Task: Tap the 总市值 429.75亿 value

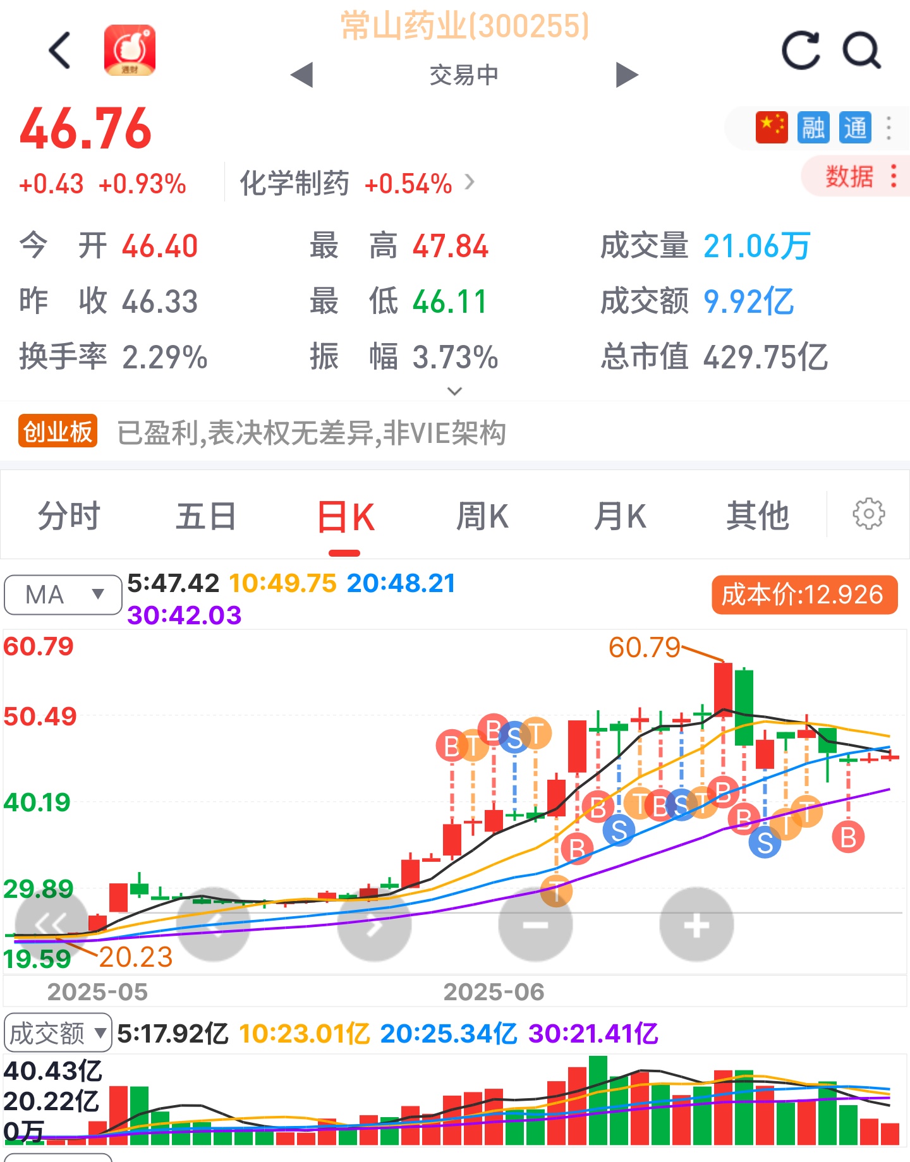Action: click(x=765, y=357)
